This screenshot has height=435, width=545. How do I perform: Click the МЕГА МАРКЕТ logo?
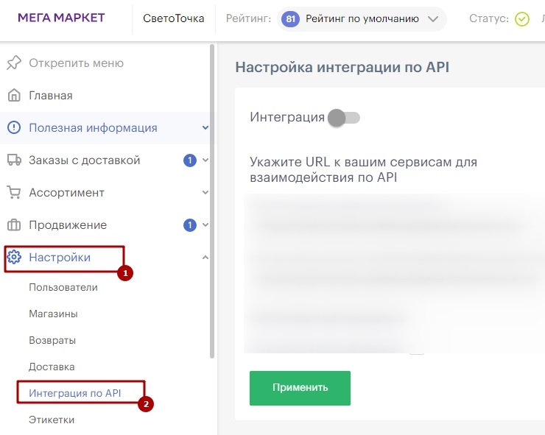click(x=61, y=18)
